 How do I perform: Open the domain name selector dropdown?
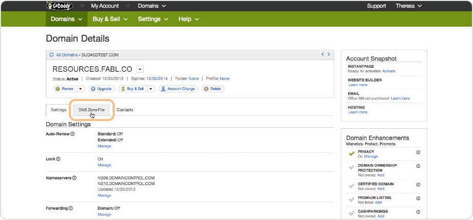pyautogui.click(x=140, y=69)
